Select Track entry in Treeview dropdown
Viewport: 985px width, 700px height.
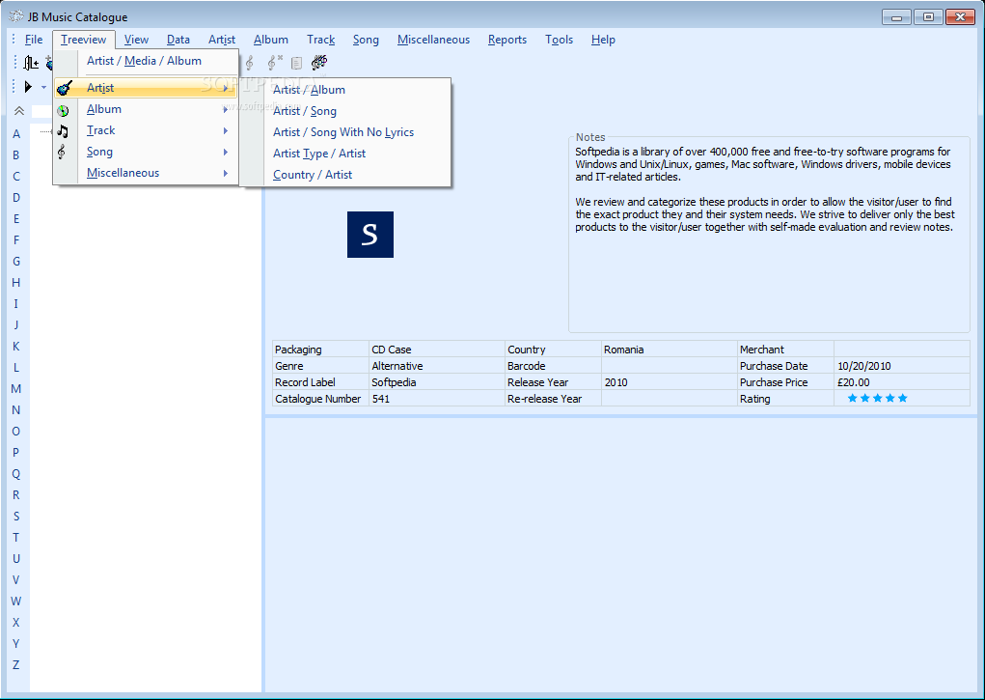pos(146,130)
